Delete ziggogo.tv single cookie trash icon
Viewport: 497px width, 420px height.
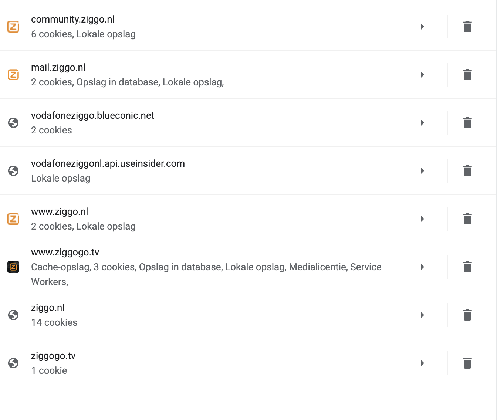click(x=467, y=363)
